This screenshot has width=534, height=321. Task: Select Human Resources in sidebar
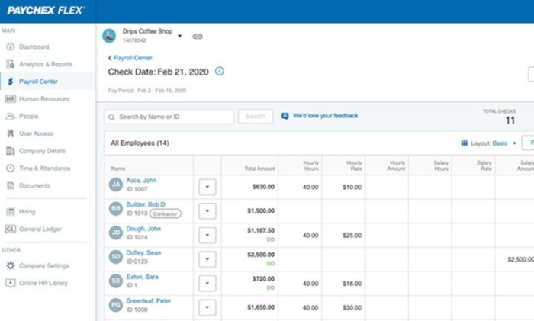point(44,98)
